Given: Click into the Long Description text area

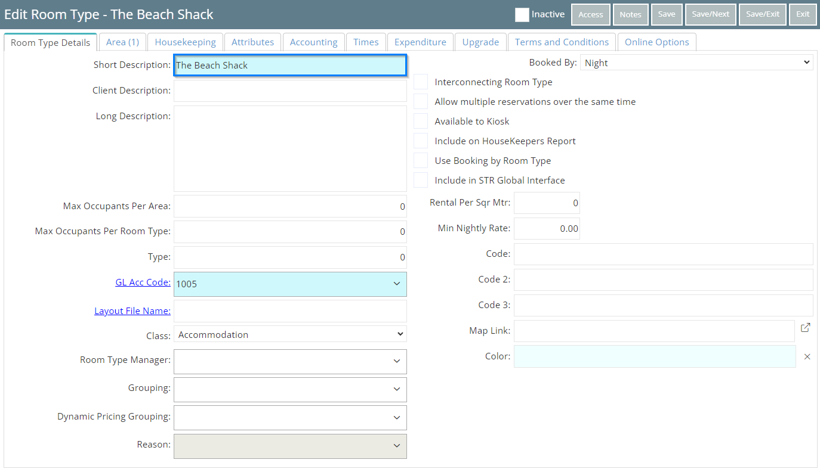Looking at the screenshot, I should 290,148.
